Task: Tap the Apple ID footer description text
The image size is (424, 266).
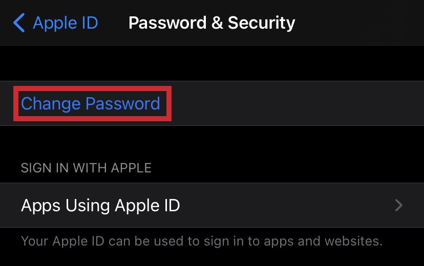Action: pos(202,240)
